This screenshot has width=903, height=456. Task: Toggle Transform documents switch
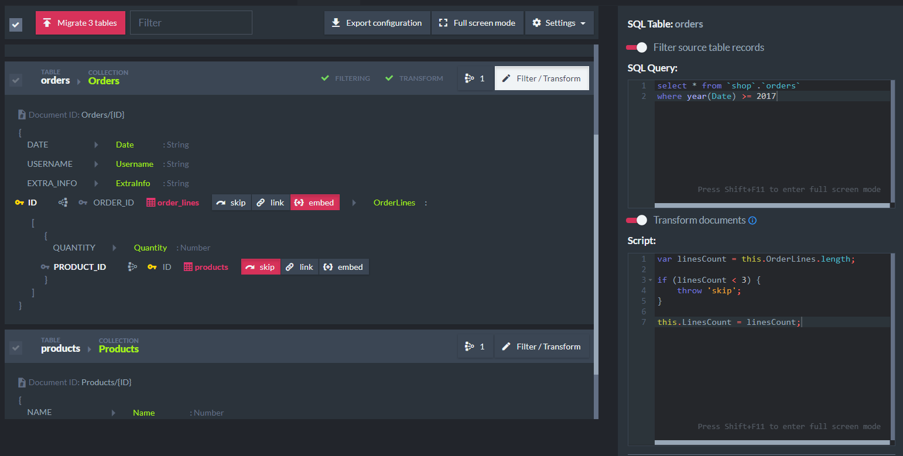(637, 220)
